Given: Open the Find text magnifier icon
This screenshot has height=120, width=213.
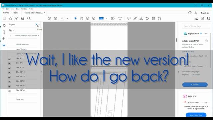Looking at the screenshot, I should coord(29,18).
